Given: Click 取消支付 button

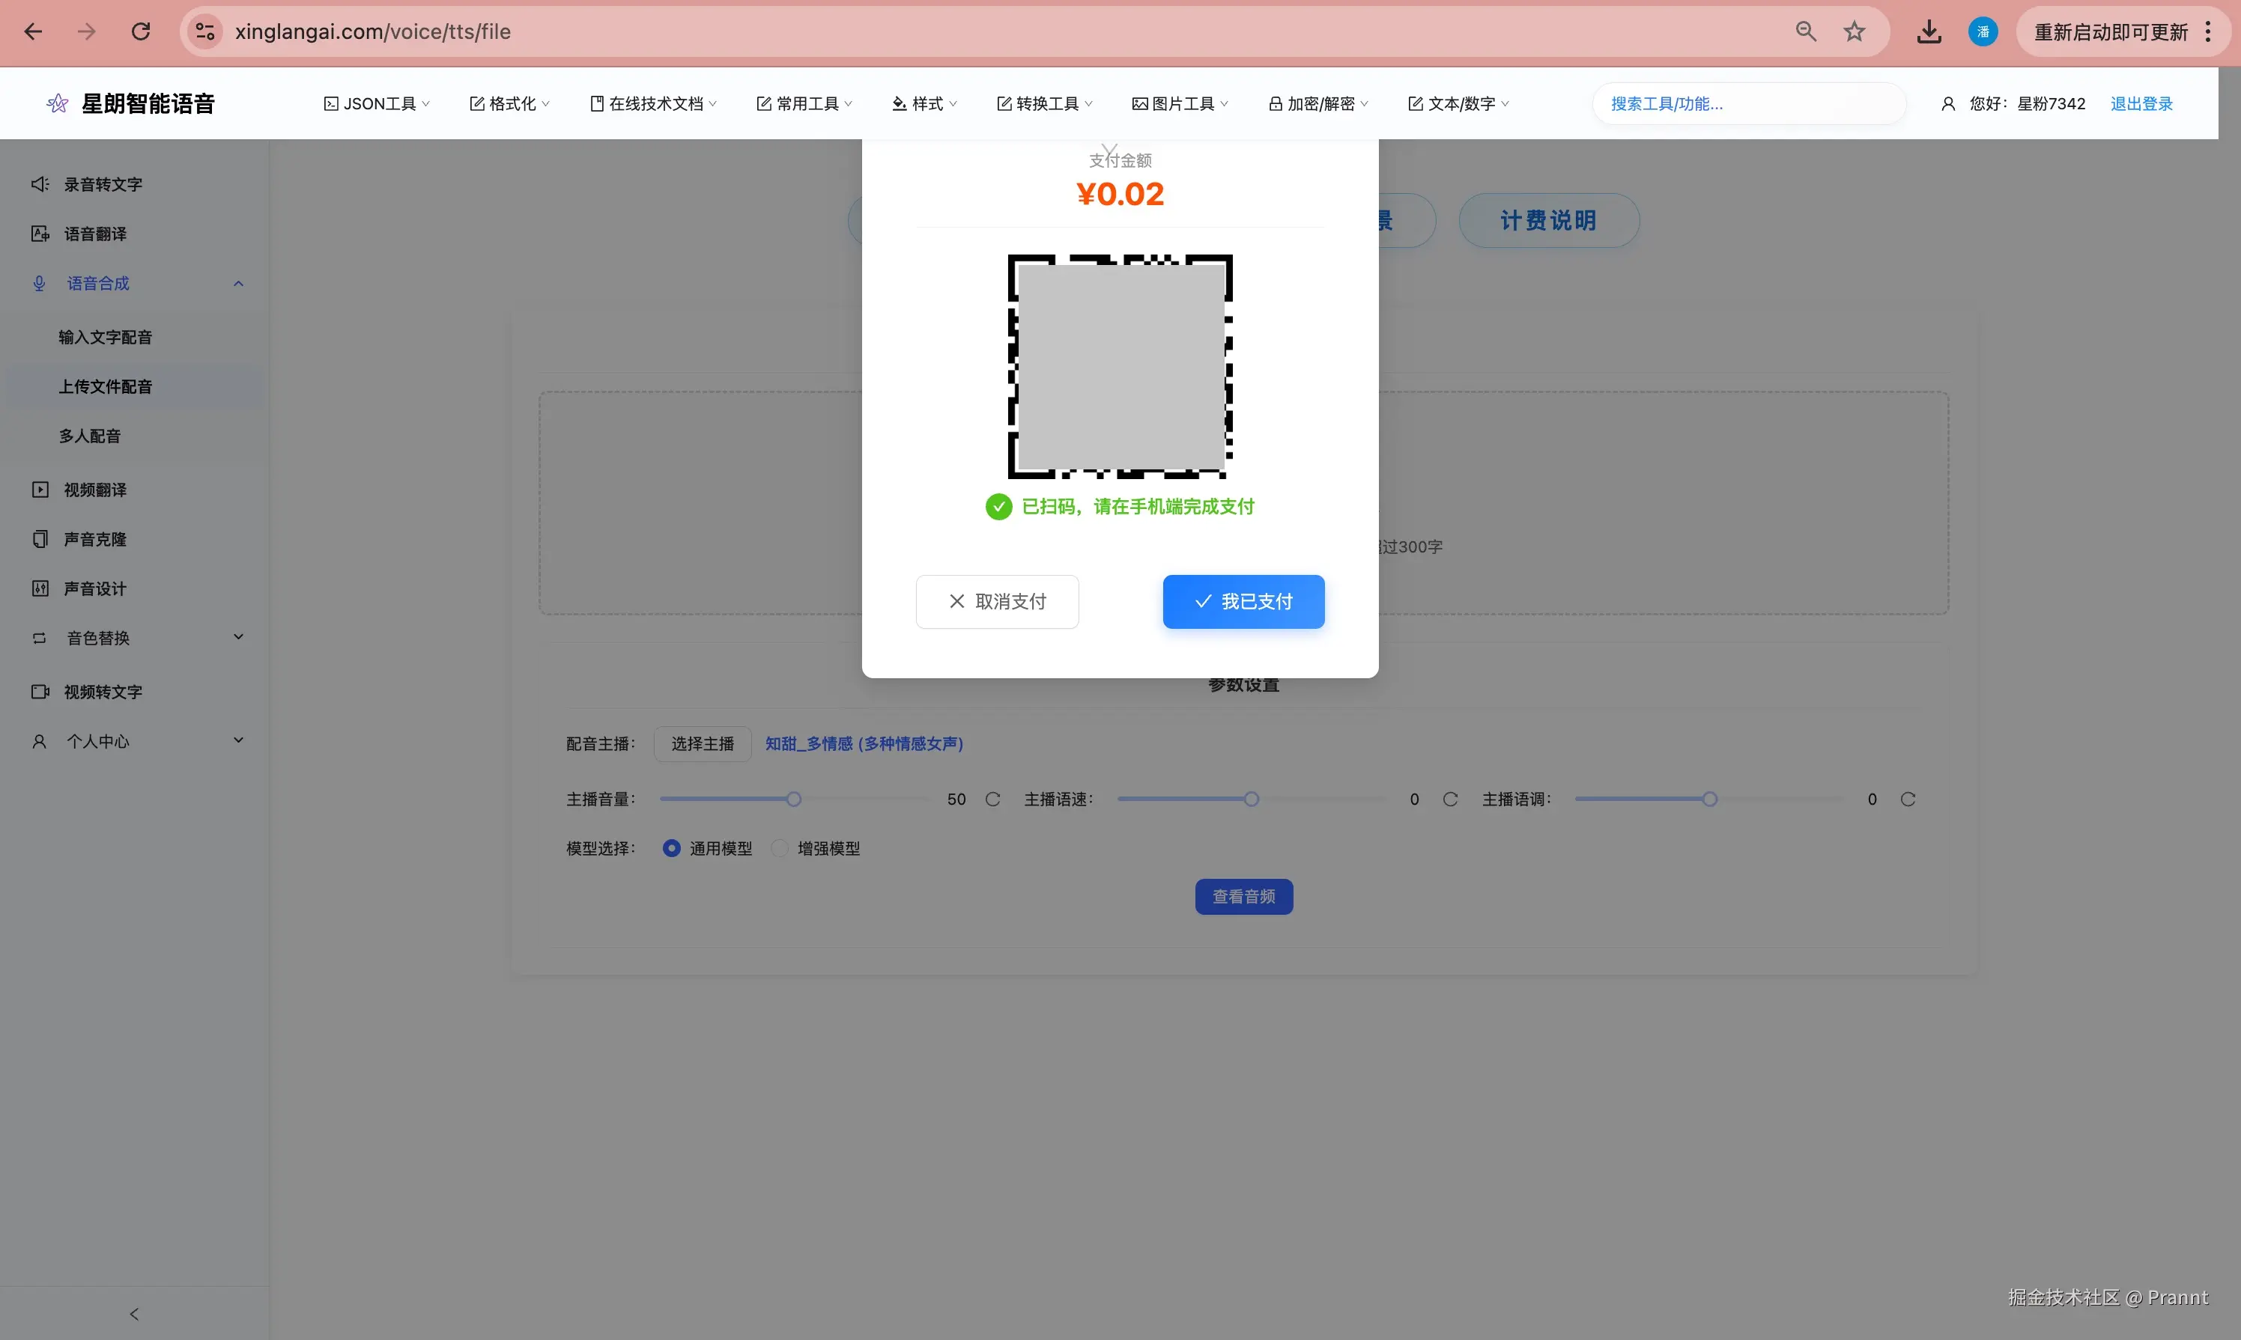Looking at the screenshot, I should 997,601.
